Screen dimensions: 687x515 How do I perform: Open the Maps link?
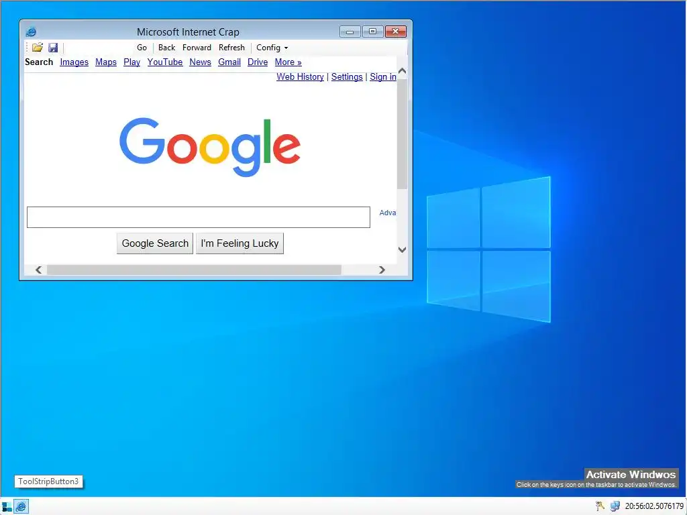106,62
